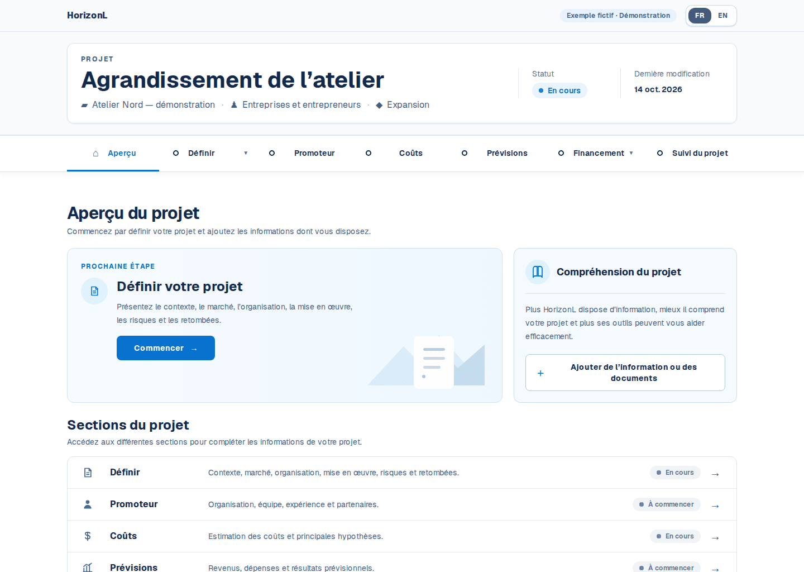Switch the language to EN
The image size is (804, 572).
click(723, 16)
